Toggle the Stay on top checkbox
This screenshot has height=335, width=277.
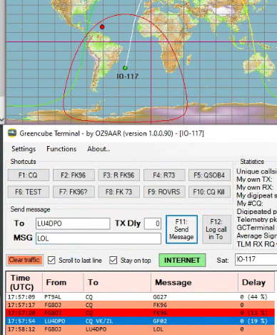point(114,260)
